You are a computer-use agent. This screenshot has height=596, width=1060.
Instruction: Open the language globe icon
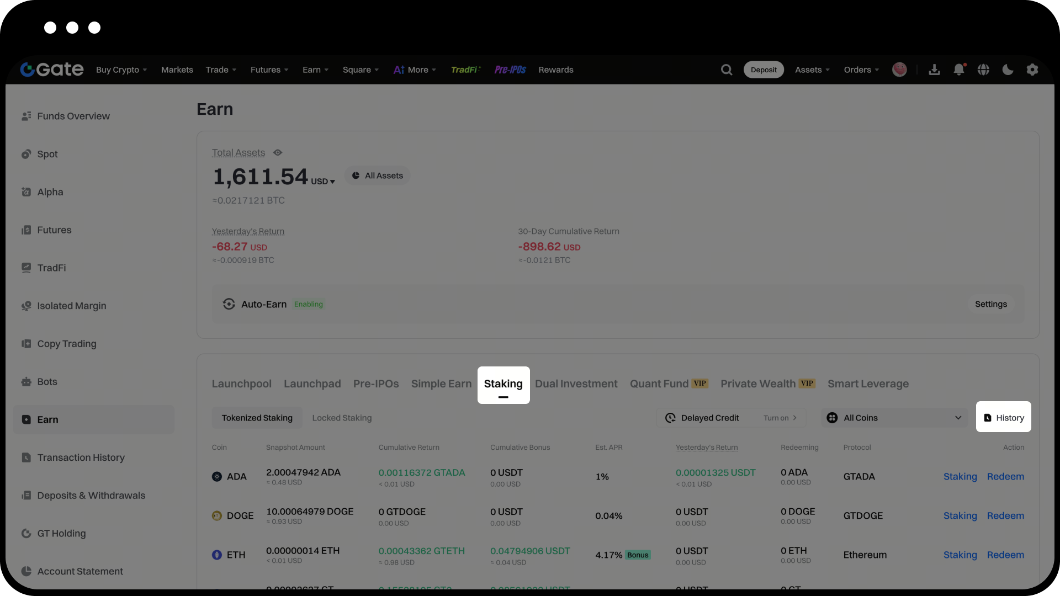point(983,70)
